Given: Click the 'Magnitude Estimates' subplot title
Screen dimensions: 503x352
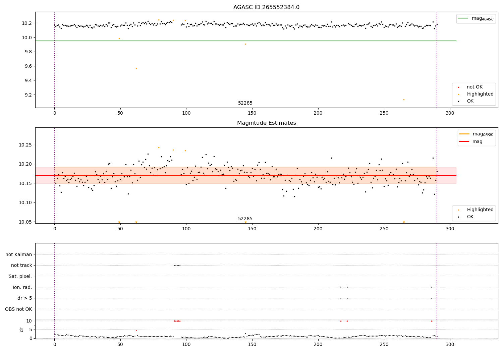Looking at the screenshot, I should coord(266,123).
